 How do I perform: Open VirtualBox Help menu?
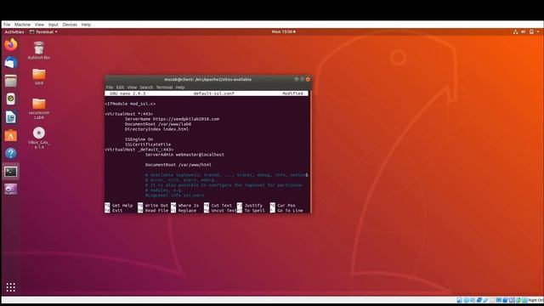86,25
